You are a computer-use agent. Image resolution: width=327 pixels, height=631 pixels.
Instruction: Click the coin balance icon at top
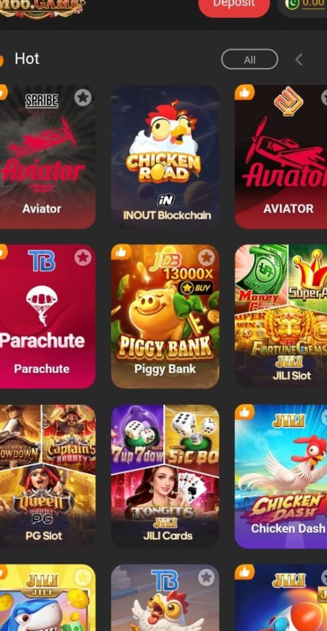tap(293, 4)
